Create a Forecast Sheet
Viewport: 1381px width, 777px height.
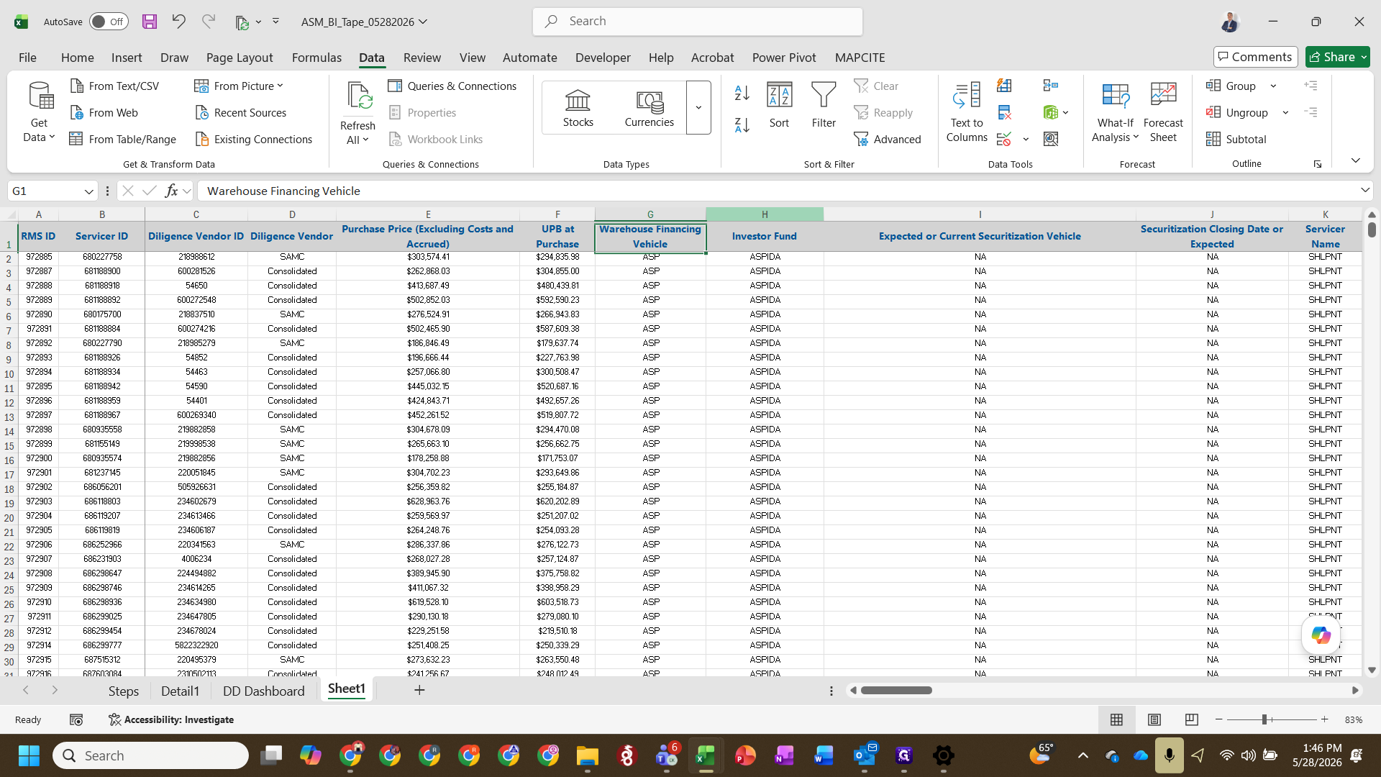coord(1163,112)
